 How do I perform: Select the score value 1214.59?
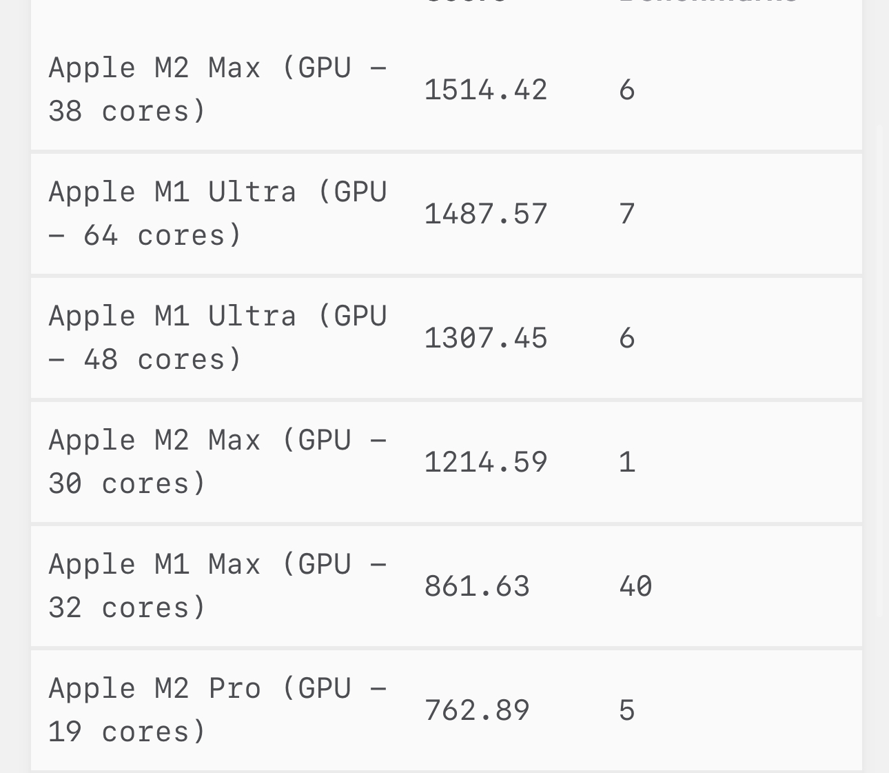(x=485, y=462)
